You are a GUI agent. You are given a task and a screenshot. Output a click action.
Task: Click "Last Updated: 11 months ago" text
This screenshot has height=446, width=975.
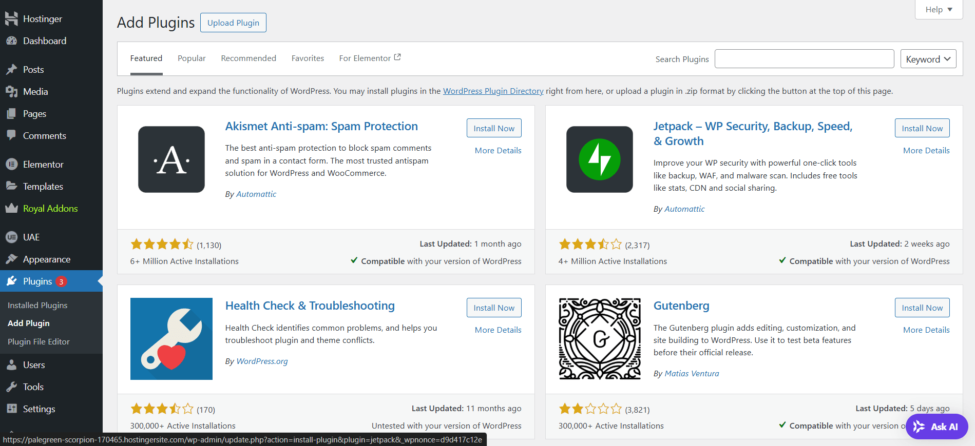click(x=466, y=409)
